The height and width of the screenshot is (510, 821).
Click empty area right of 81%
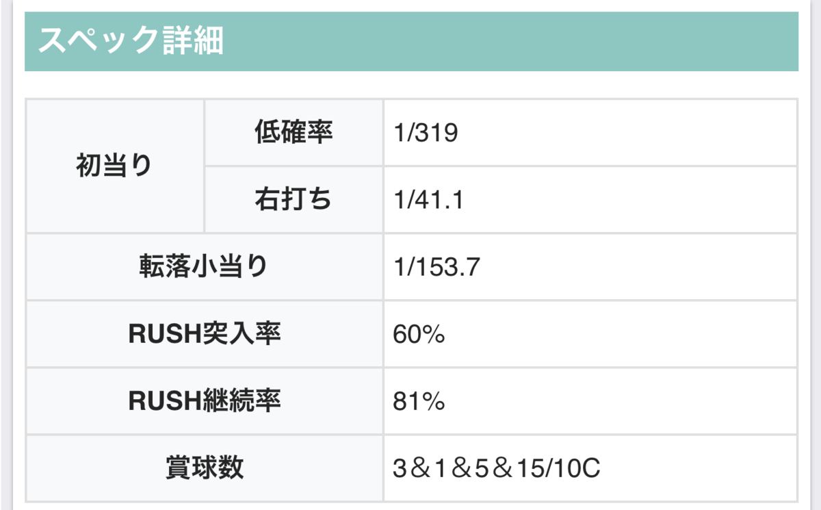tap(619, 402)
